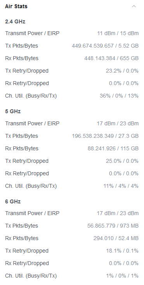This screenshot has height=285, width=144.
Task: Select the 5 GHz section heading
Action: coord(13,111)
